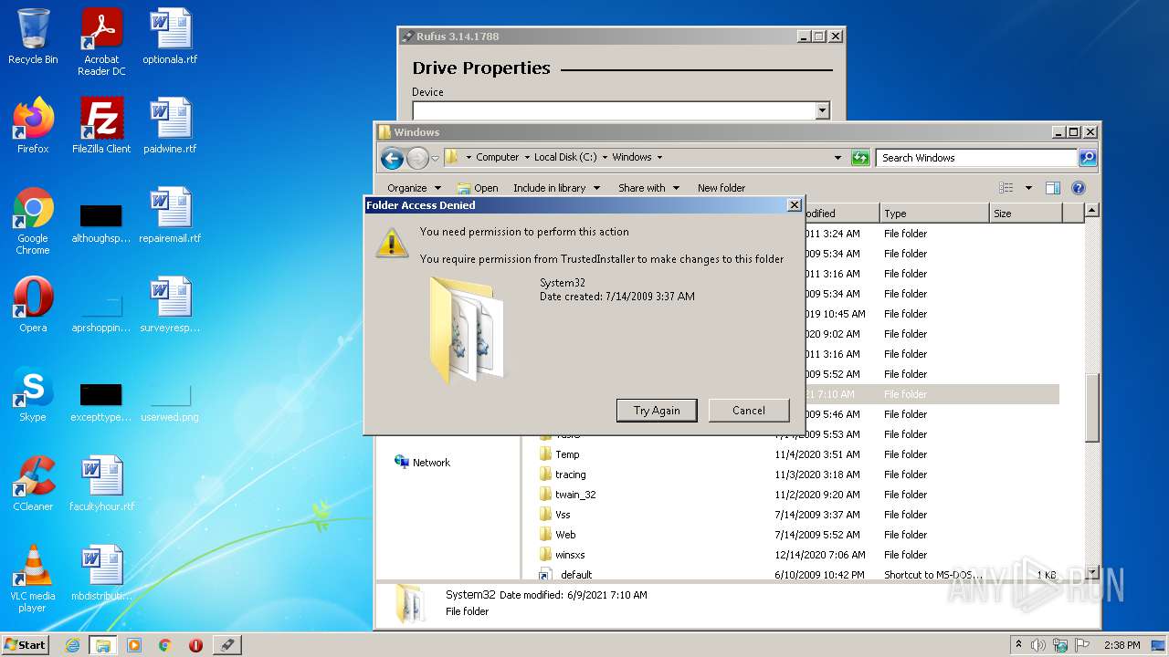Sort by the Size column header
The width and height of the screenshot is (1169, 657).
(x=1027, y=214)
